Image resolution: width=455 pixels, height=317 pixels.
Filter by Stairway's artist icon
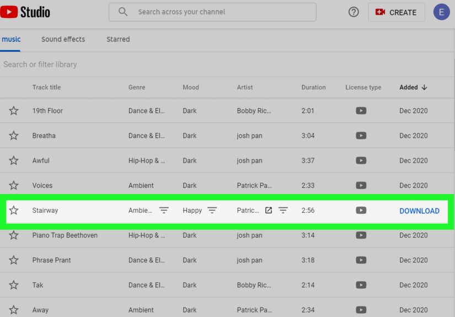(283, 210)
